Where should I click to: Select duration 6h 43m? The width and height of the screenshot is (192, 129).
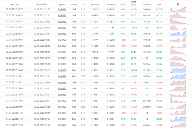pos(147,16)
